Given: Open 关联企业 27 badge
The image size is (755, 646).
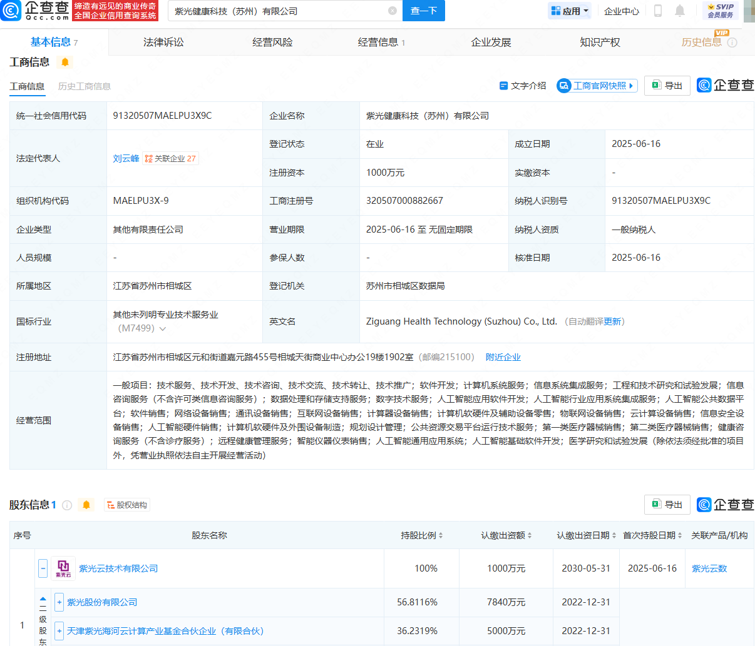Looking at the screenshot, I should [170, 158].
